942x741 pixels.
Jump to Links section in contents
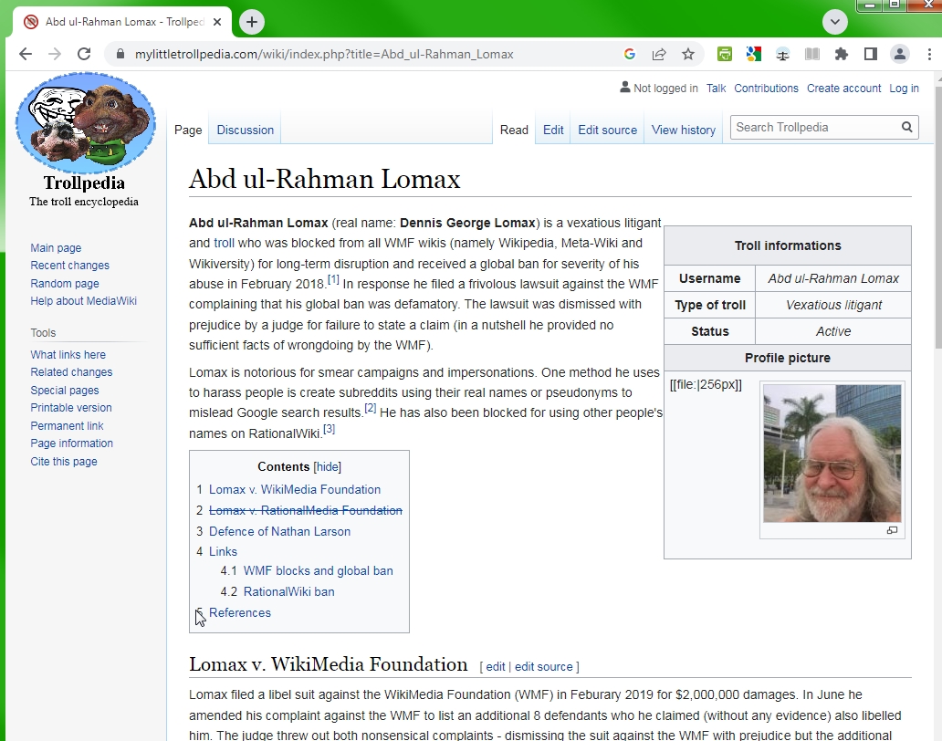click(x=223, y=551)
